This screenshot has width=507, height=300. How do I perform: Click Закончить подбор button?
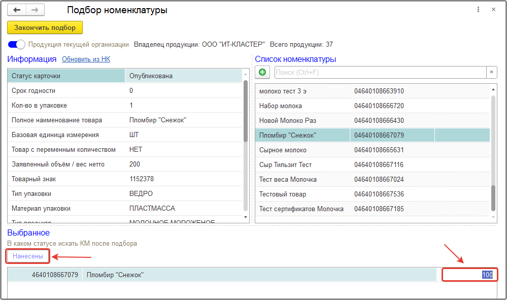coord(45,27)
